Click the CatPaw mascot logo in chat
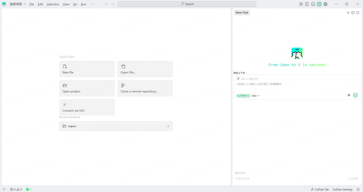Image resolution: width=363 pixels, height=192 pixels. point(297,53)
